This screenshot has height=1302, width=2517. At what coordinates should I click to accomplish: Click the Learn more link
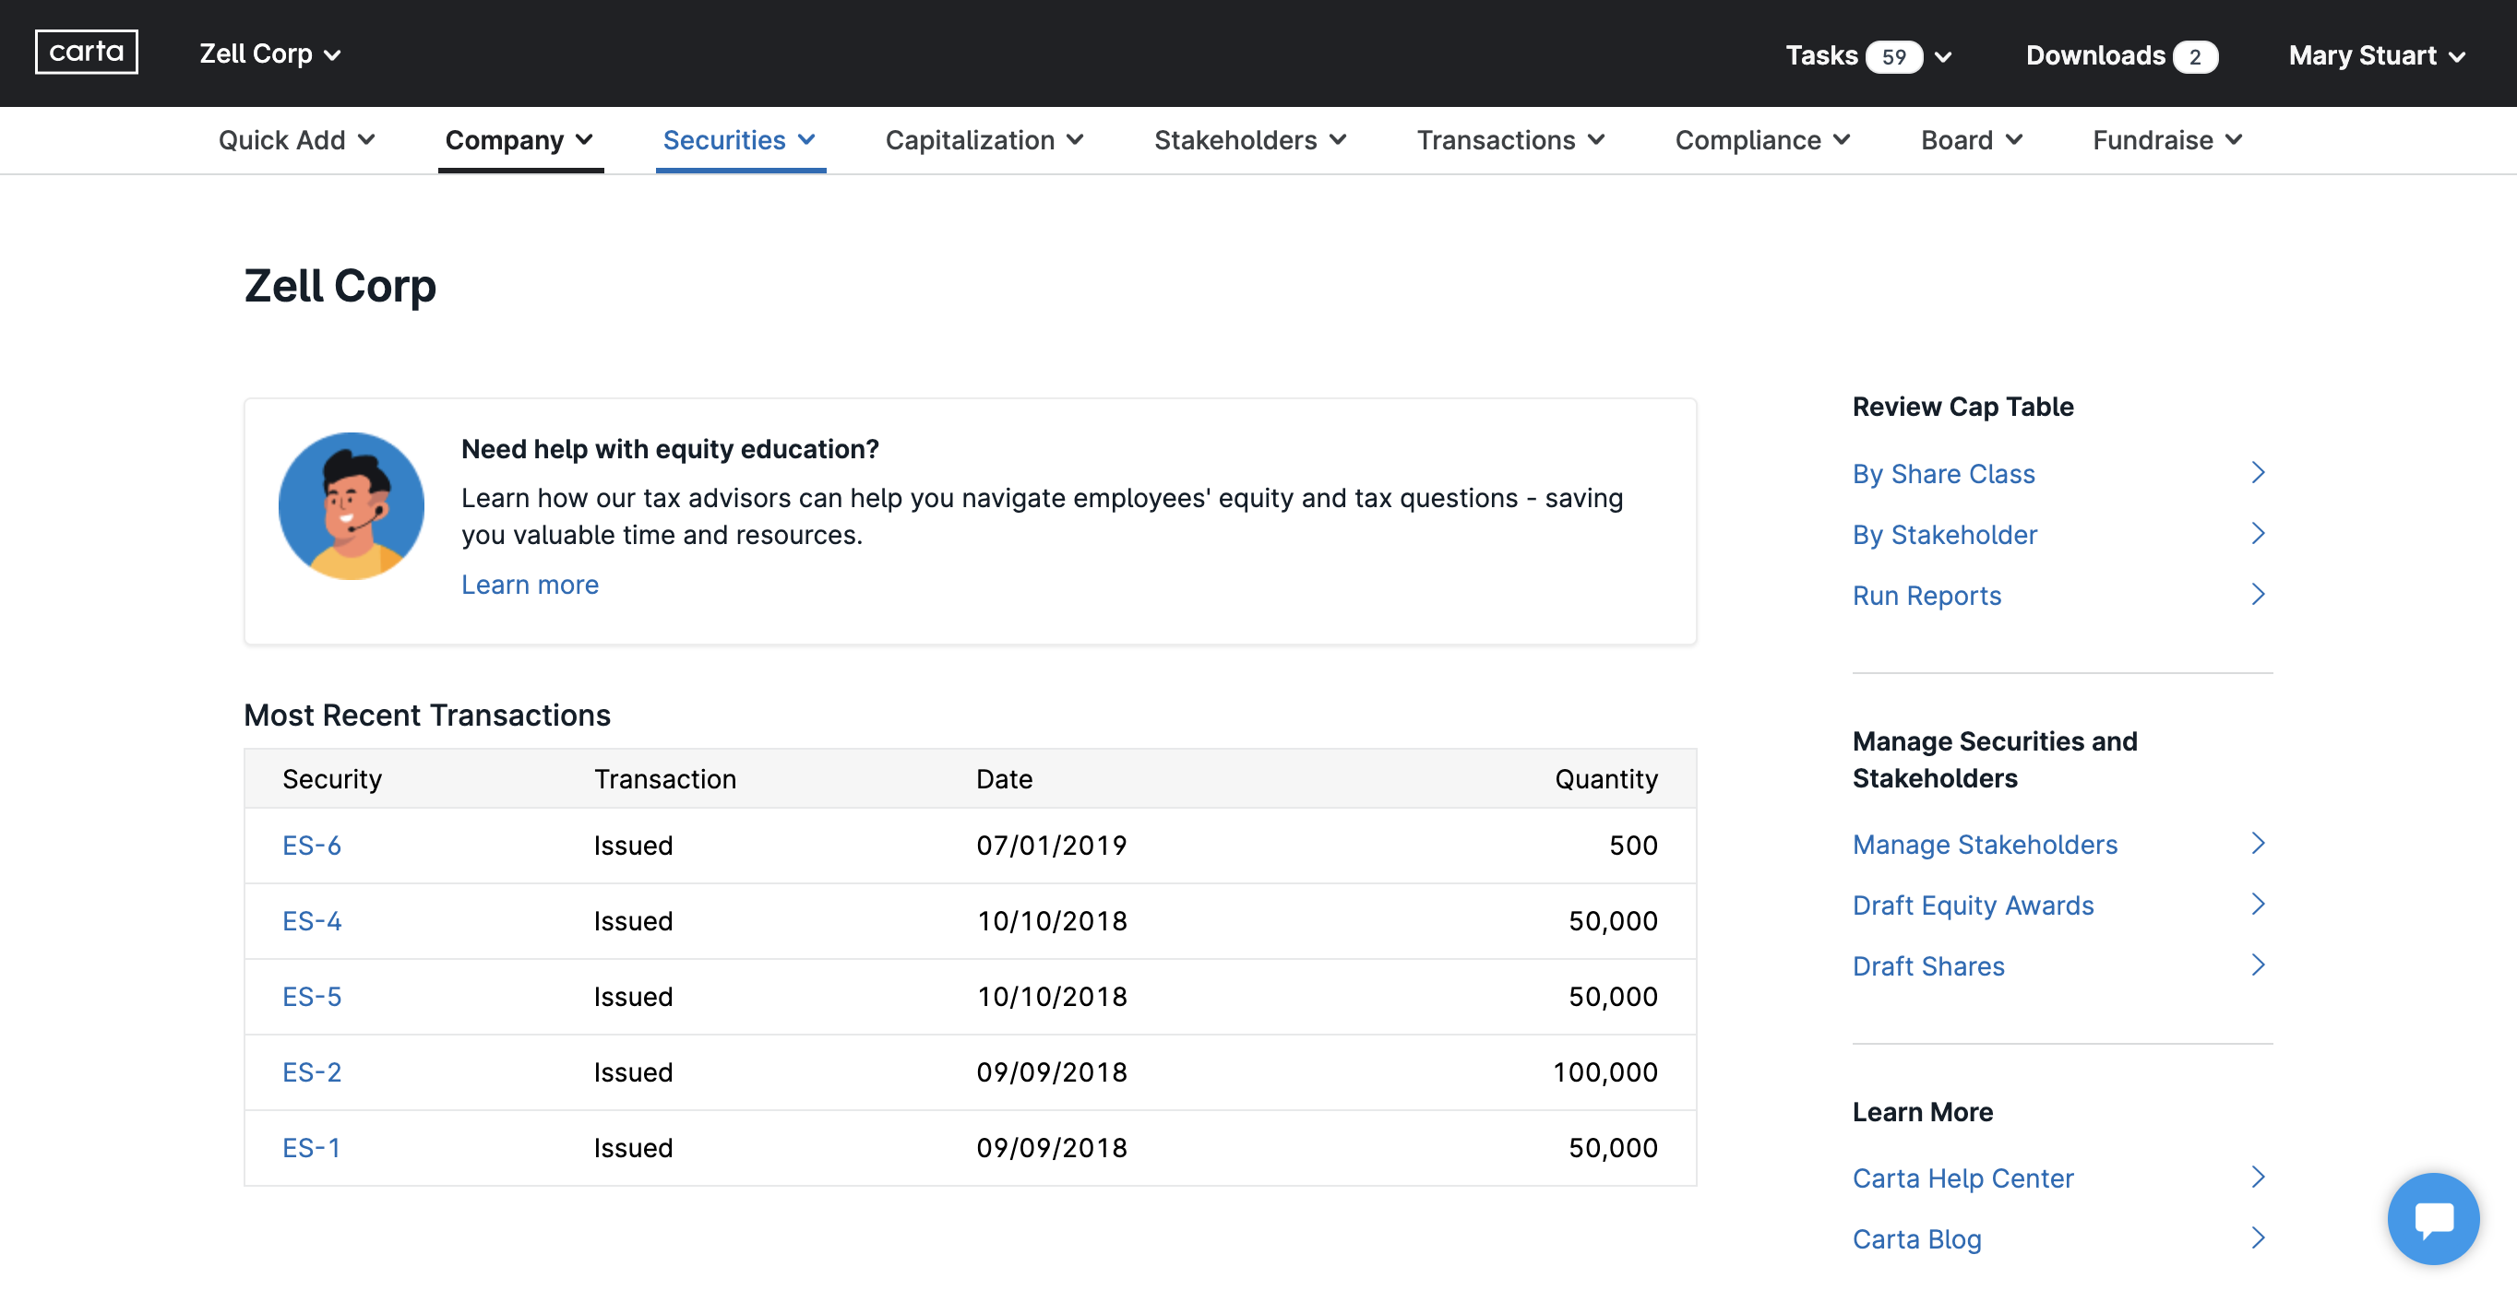tap(530, 584)
